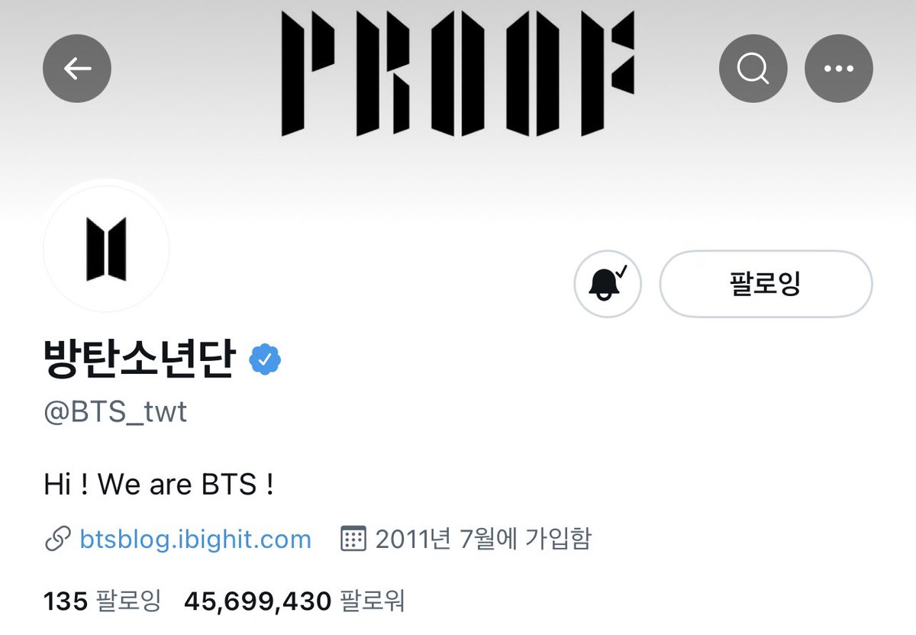View the BTS logo profile picture
The width and height of the screenshot is (916, 635).
pos(106,248)
